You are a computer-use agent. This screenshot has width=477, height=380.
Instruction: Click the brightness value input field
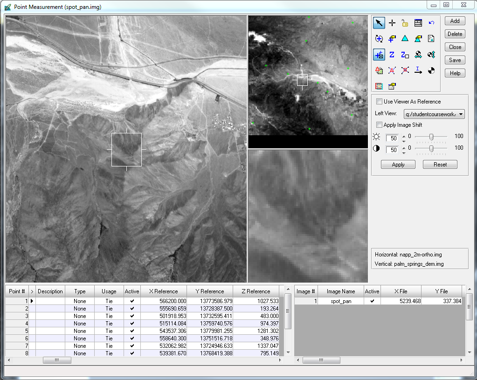point(392,138)
